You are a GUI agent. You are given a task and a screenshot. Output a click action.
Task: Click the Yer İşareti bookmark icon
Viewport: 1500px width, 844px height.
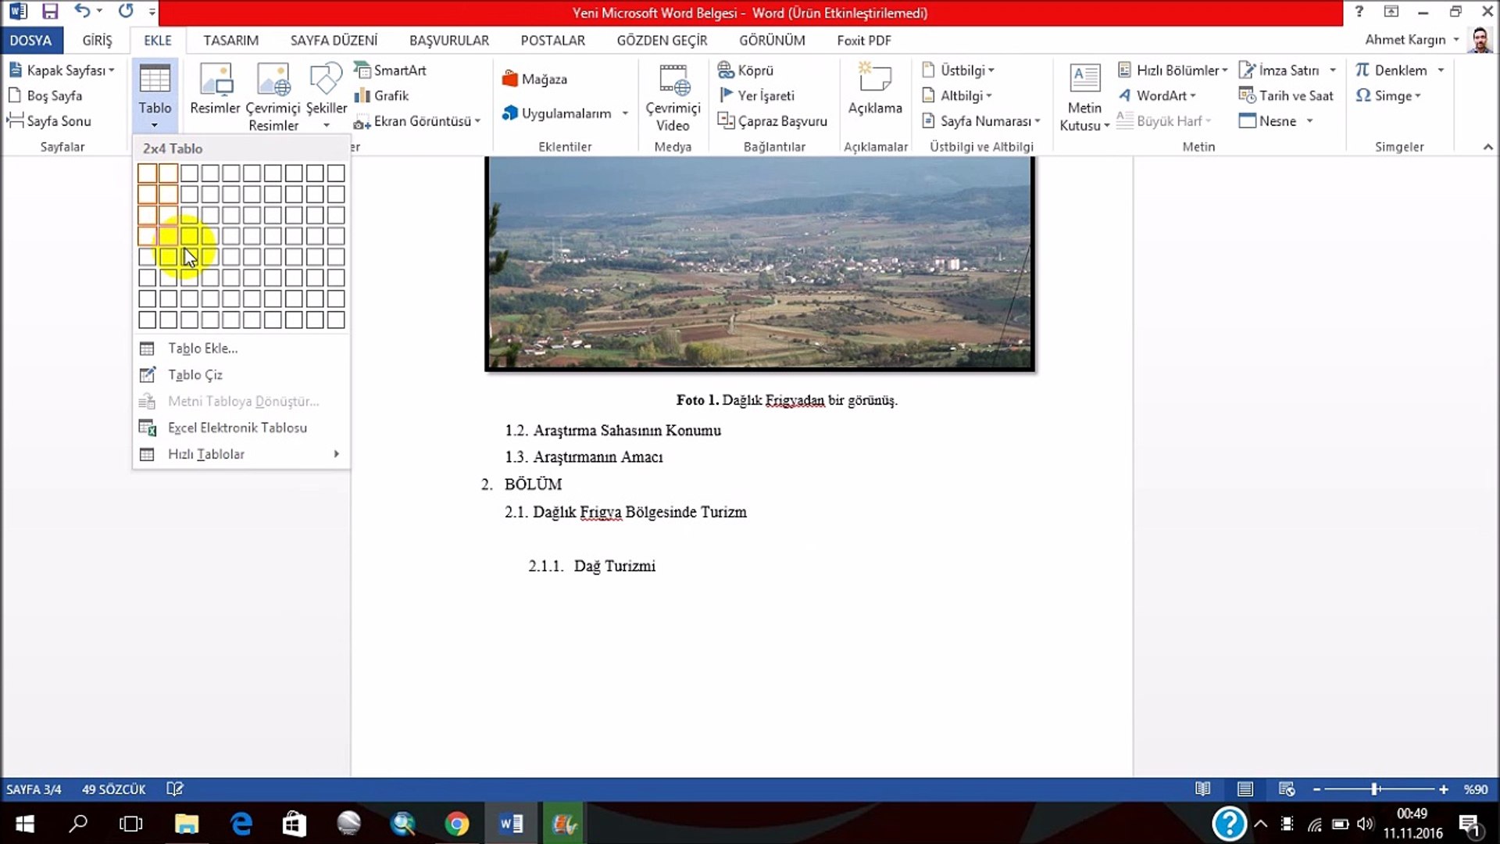tap(726, 95)
